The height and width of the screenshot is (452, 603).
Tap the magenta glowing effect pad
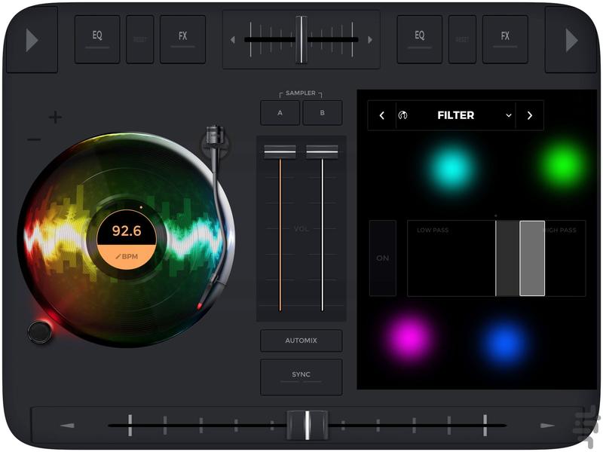(408, 338)
